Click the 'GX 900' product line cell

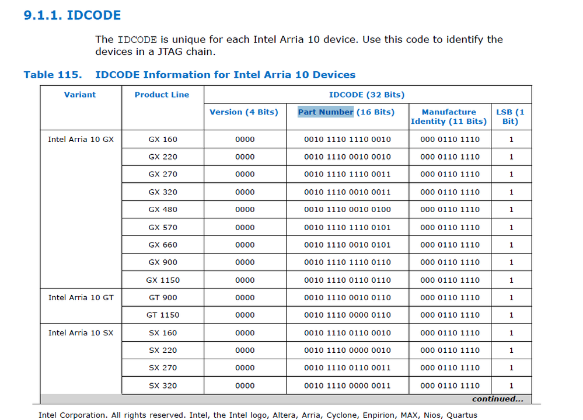163,262
